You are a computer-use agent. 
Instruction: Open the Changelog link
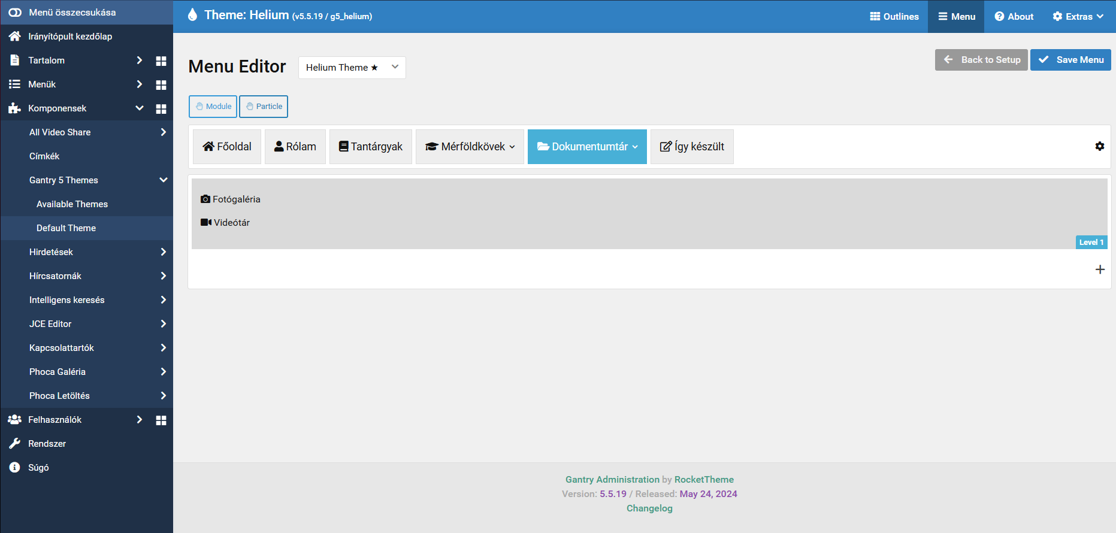pos(649,508)
